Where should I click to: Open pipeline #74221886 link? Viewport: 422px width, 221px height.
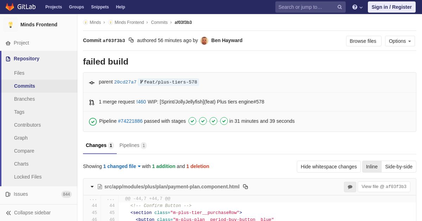click(130, 121)
